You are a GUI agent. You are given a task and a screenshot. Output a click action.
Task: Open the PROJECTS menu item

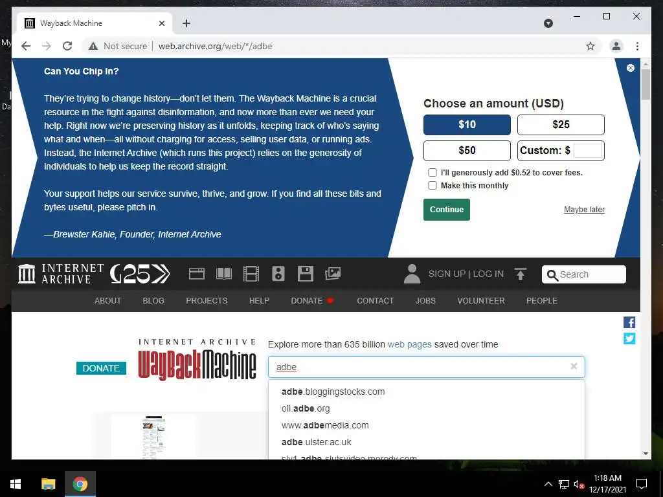207,300
